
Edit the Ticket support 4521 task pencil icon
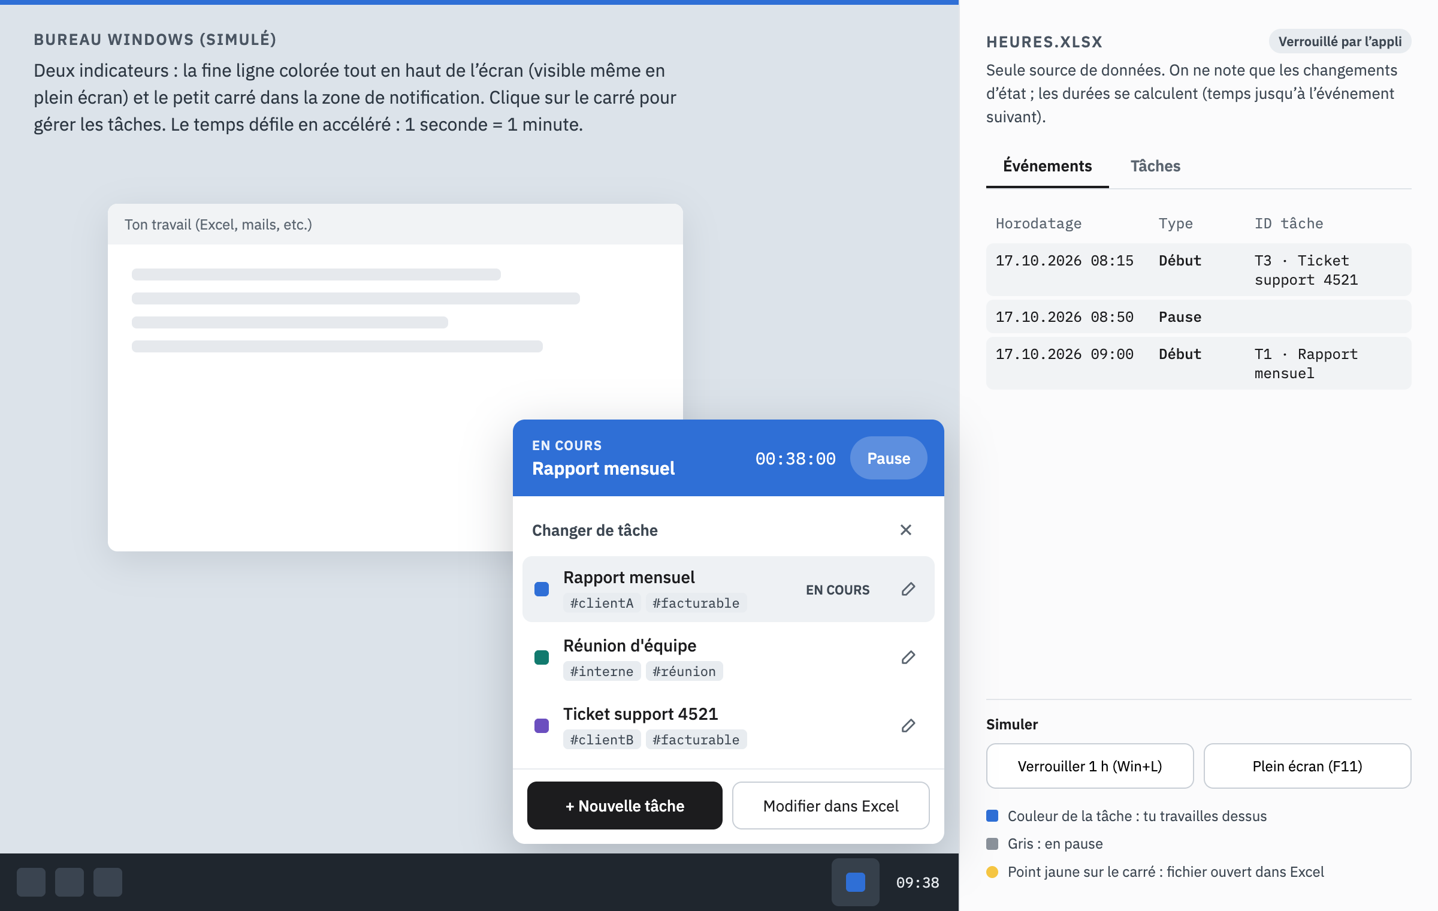[x=908, y=726]
